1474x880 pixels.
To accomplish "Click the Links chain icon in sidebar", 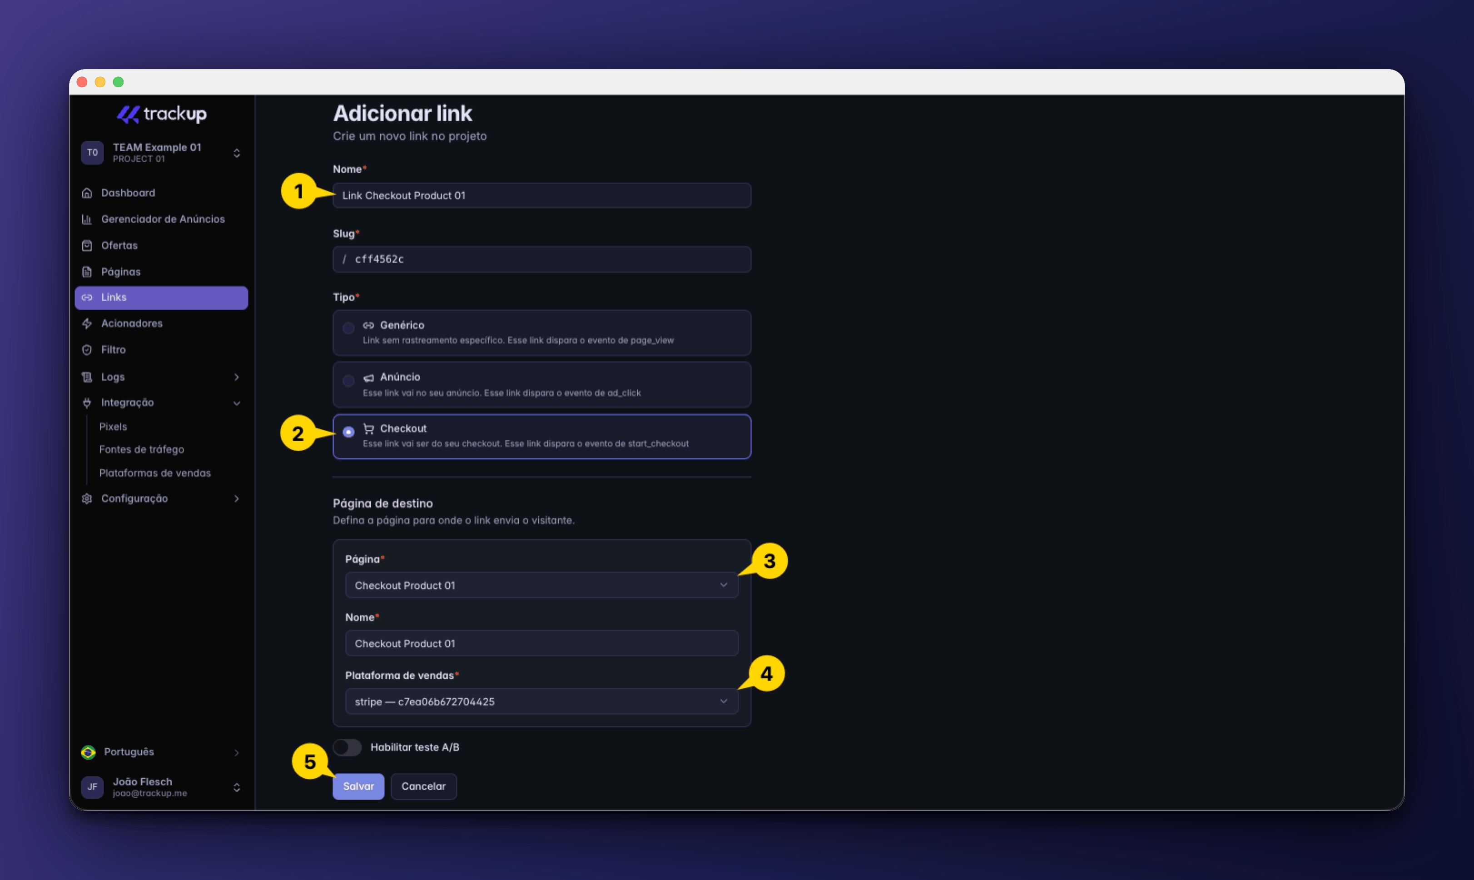I will coord(87,298).
